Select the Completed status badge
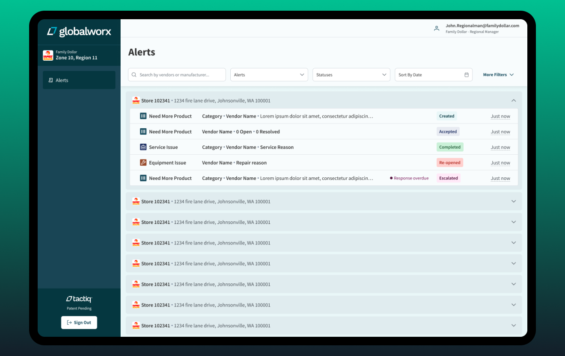 [450, 147]
